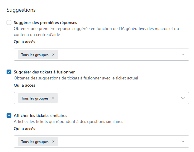
Task: Click inside tickets similaires access field
Action: pyautogui.click(x=120, y=142)
